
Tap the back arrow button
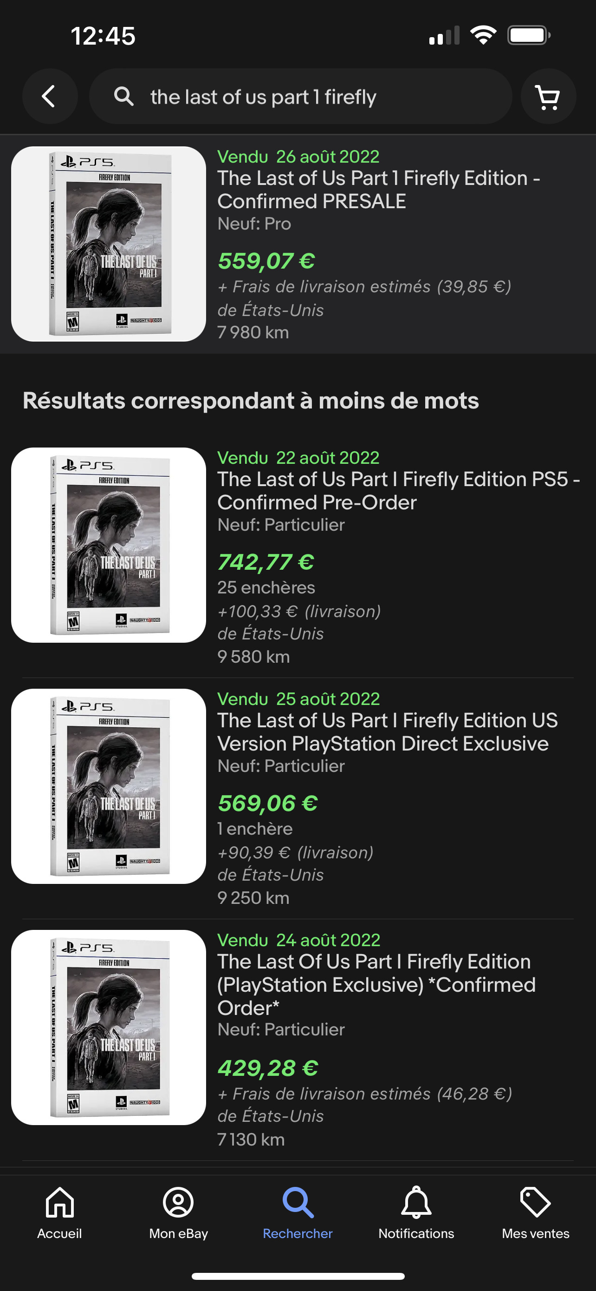coord(49,96)
